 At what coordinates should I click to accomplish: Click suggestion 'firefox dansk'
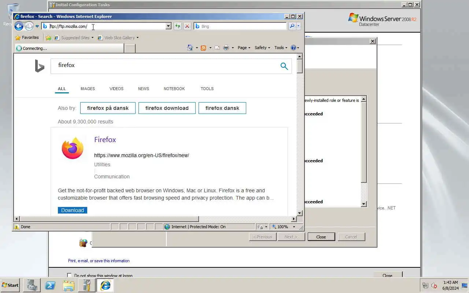[222, 108]
